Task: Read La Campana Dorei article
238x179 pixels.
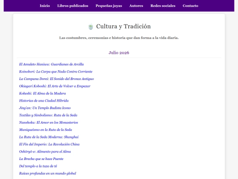Action: tap(56, 79)
